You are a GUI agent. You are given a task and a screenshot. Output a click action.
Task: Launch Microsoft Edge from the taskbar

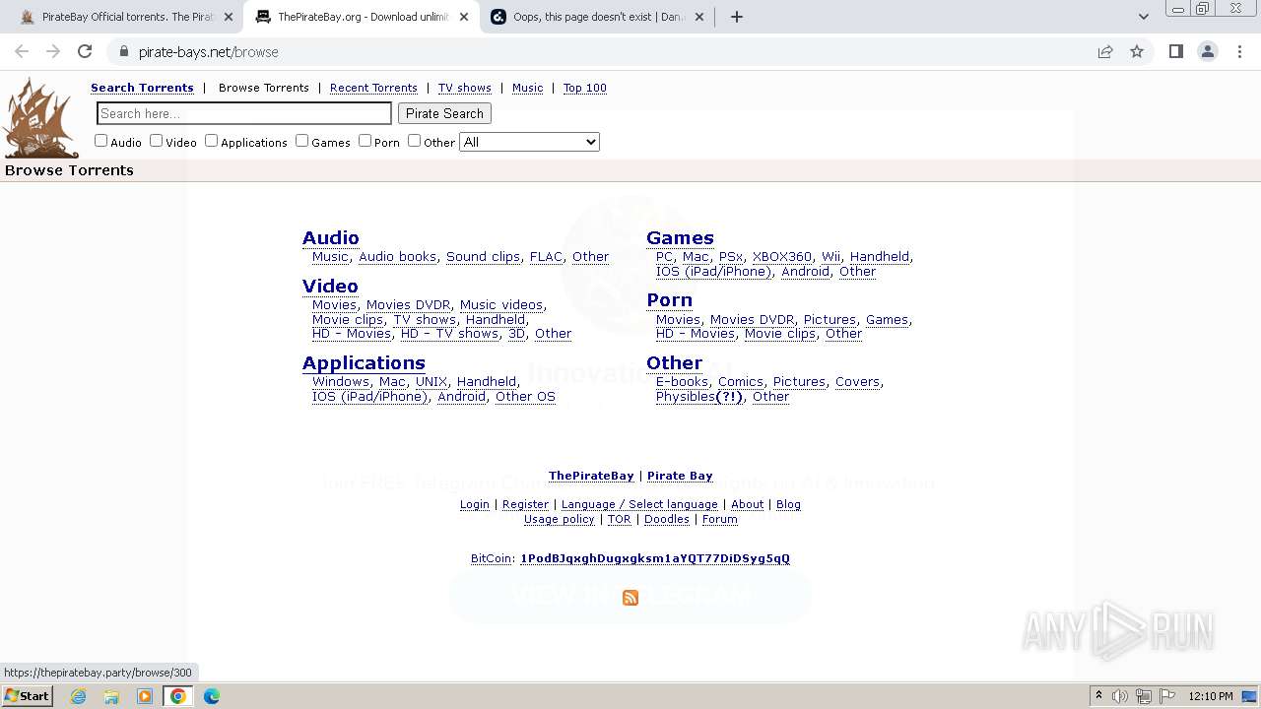(x=211, y=696)
